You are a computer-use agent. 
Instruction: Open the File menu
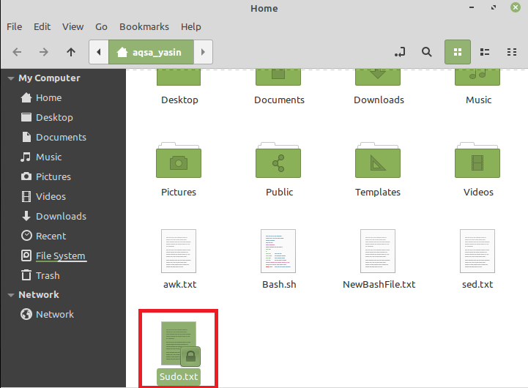pos(15,26)
